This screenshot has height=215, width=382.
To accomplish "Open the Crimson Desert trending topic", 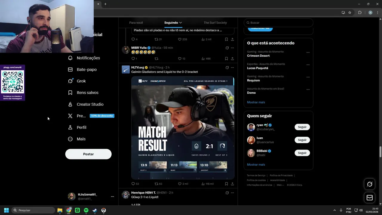I will (x=258, y=56).
